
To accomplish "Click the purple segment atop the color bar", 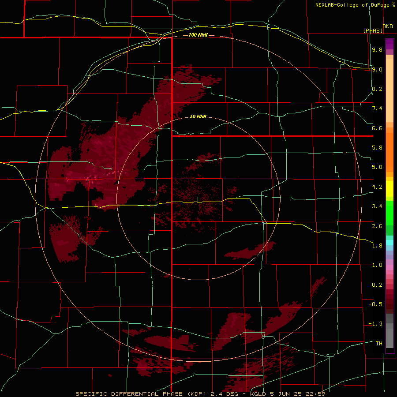I will (x=390, y=44).
